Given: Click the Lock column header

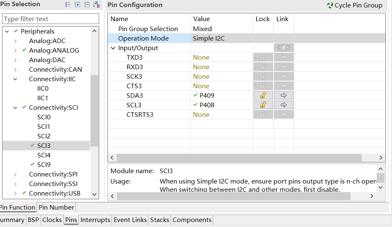Looking at the screenshot, I should click(263, 19).
